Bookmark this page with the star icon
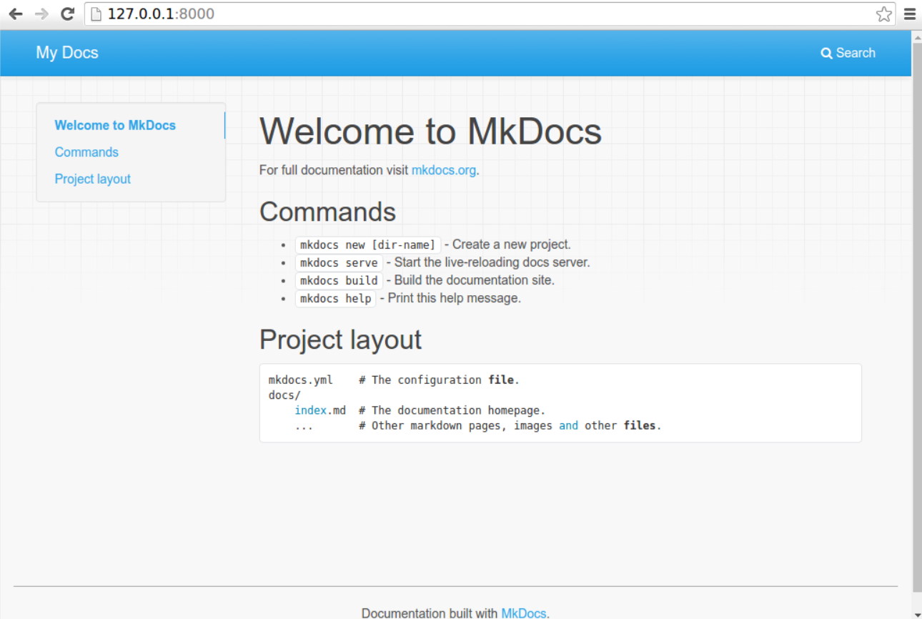 click(884, 14)
